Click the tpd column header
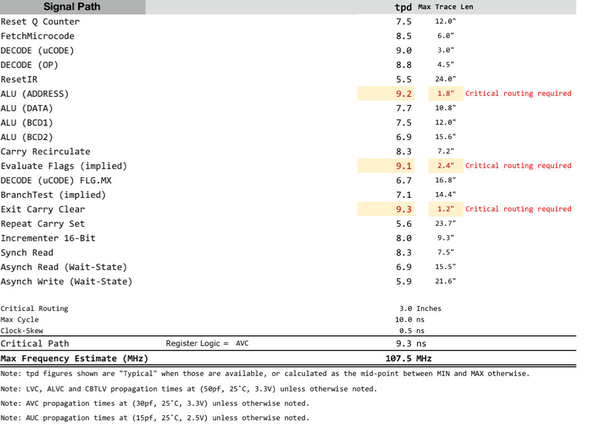Screen dimensions: 609x425 click(x=403, y=7)
